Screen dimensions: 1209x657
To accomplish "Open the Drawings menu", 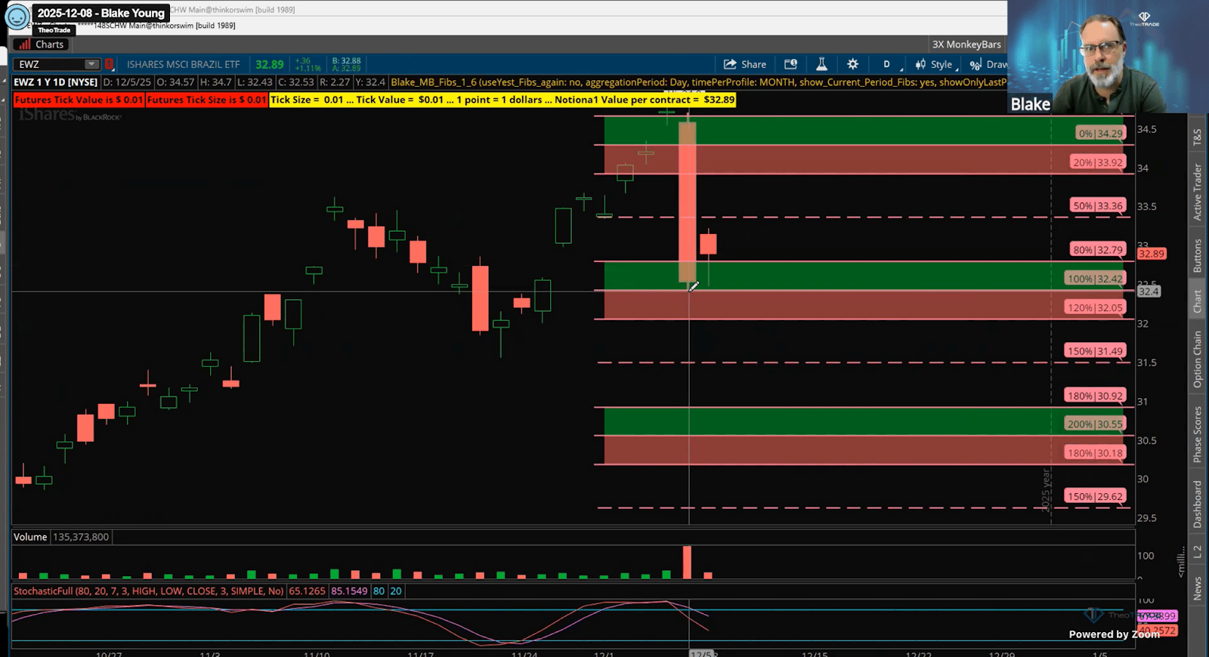I will (988, 65).
